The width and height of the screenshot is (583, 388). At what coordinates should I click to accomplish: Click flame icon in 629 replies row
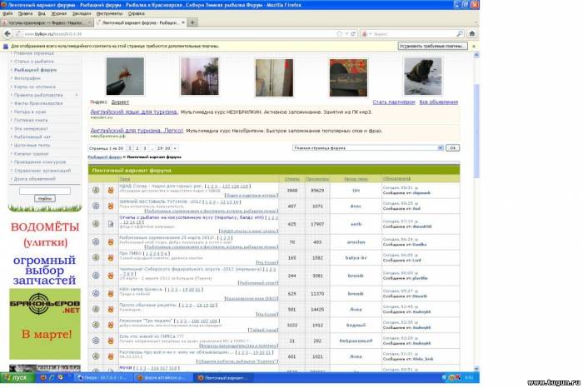point(111,294)
